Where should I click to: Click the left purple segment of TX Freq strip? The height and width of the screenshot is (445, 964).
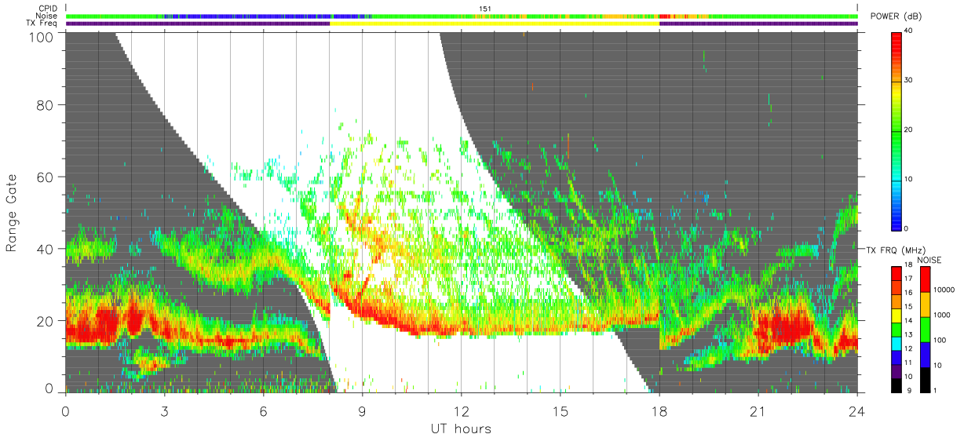(198, 24)
